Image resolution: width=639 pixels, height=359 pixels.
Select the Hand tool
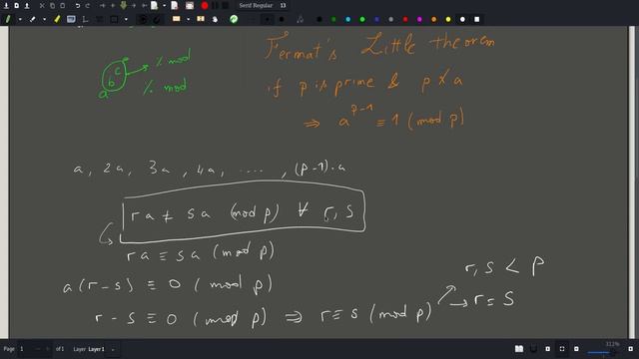215,19
